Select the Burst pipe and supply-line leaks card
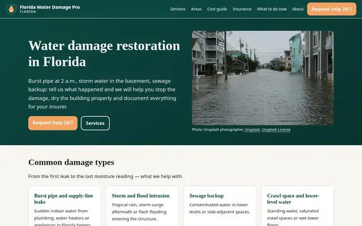Screen dimensions: 362x226 pos(64,206)
